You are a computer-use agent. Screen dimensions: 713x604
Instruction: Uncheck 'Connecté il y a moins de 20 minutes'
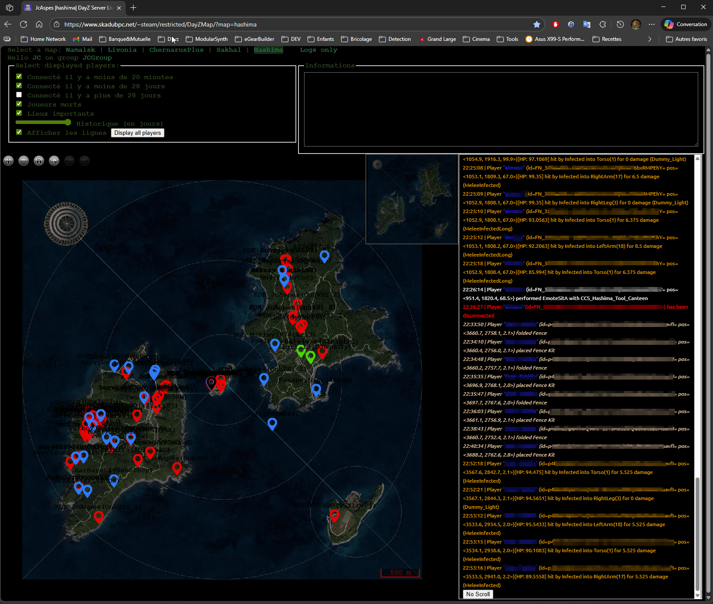pyautogui.click(x=19, y=77)
